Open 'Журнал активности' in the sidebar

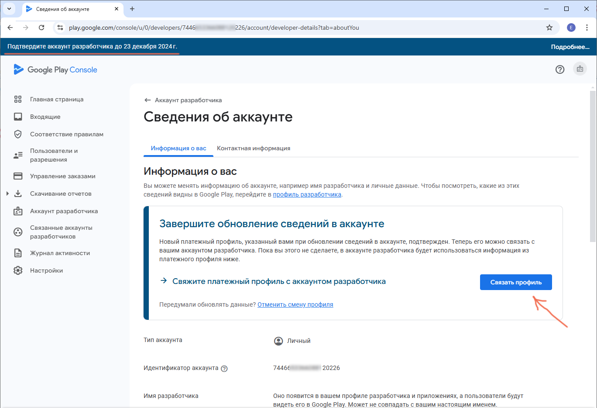60,253
